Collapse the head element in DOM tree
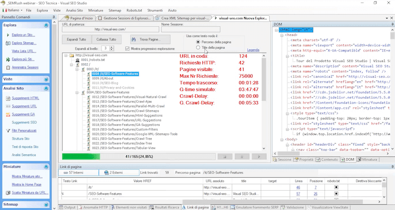395x210 pixels. point(282,35)
